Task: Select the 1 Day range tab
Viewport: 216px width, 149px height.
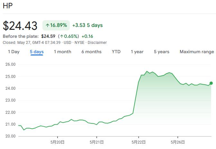Action: click(x=14, y=52)
